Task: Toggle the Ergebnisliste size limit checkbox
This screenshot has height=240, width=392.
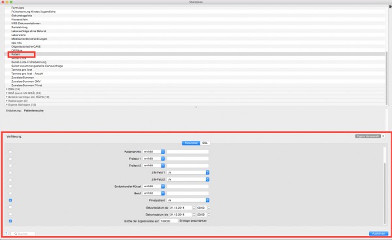Action: (x=10, y=221)
